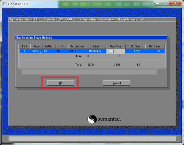Click drive letter N: cell
This screenshot has width=184, height=145.
(x=46, y=51)
